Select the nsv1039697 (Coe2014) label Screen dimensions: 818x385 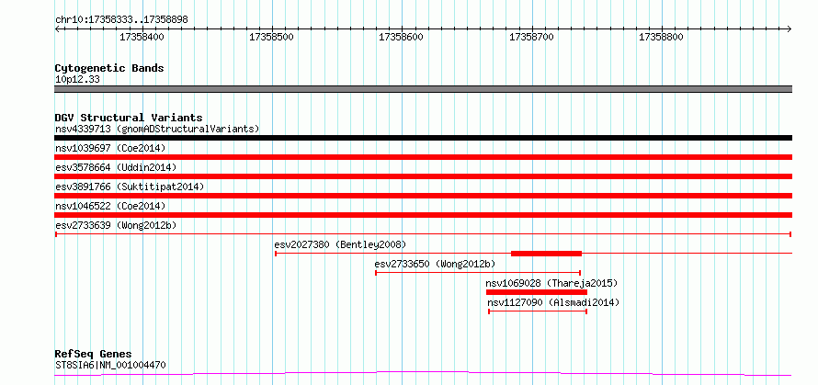(110, 148)
